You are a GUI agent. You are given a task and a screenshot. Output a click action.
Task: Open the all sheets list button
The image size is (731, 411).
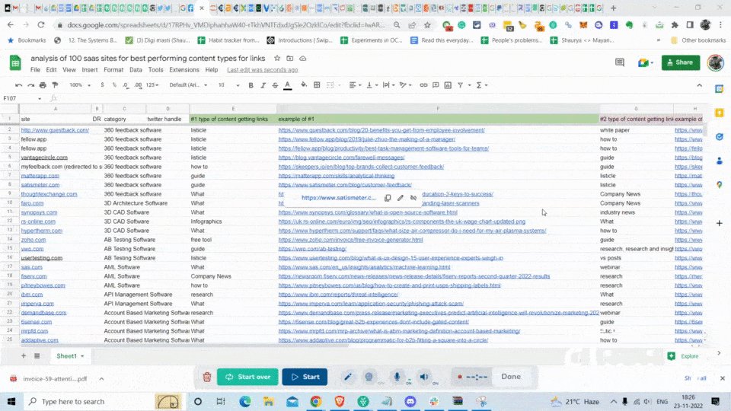37,356
